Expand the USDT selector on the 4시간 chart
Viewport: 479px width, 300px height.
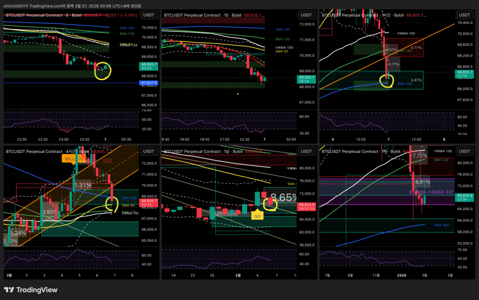pyautogui.click(x=149, y=151)
